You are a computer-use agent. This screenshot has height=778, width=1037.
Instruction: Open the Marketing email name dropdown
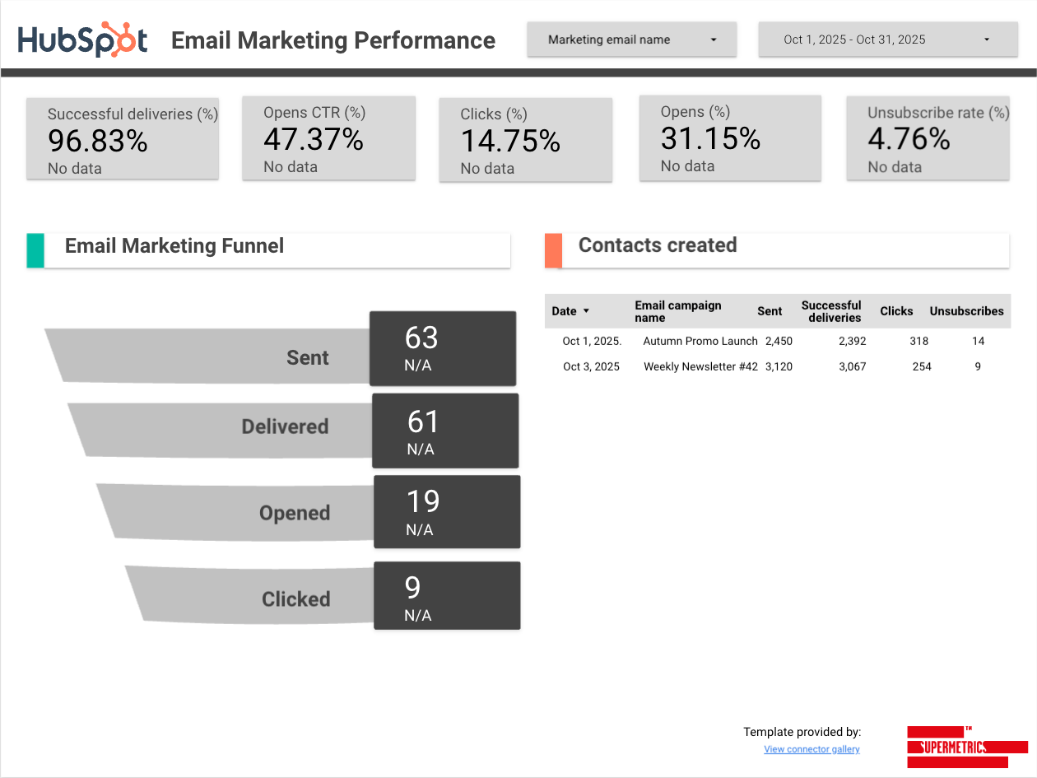click(631, 40)
